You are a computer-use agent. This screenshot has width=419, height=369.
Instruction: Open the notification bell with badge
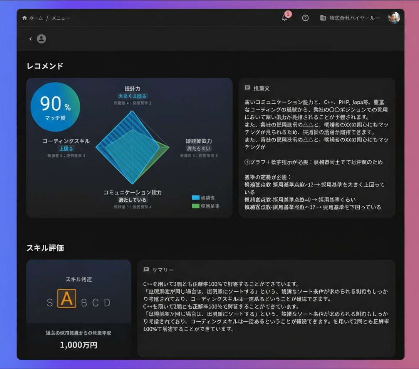(x=285, y=18)
